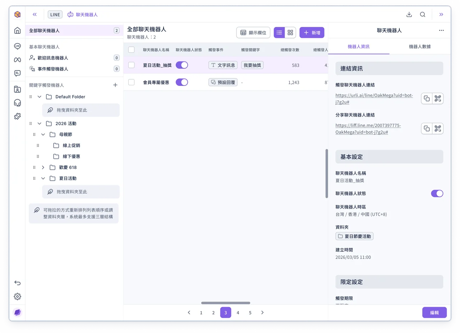Select 全部聊天機器人 in the left list

click(x=74, y=31)
